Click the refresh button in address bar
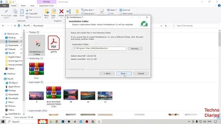Image resolution: width=221 pixels, height=124 pixels. (x=166, y=26)
